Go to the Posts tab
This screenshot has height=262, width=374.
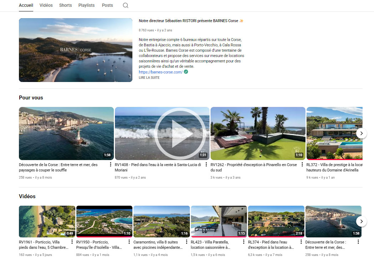(107, 5)
